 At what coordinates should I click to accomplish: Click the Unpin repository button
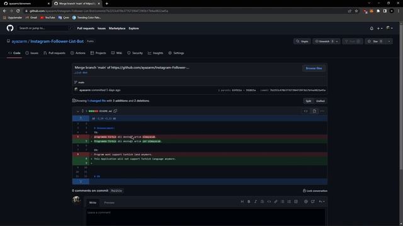pyautogui.click(x=302, y=41)
